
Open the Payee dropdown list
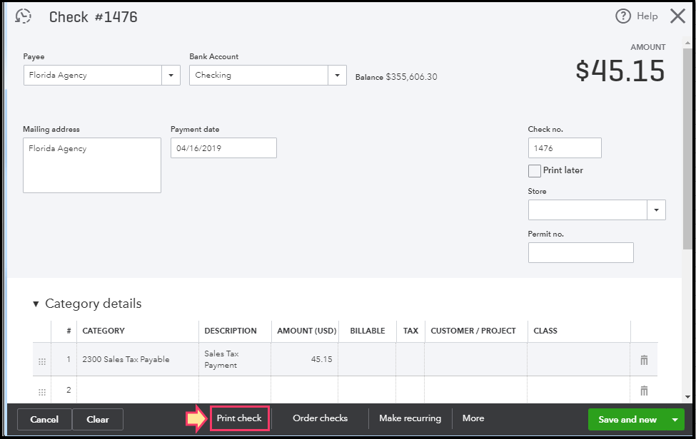(171, 75)
